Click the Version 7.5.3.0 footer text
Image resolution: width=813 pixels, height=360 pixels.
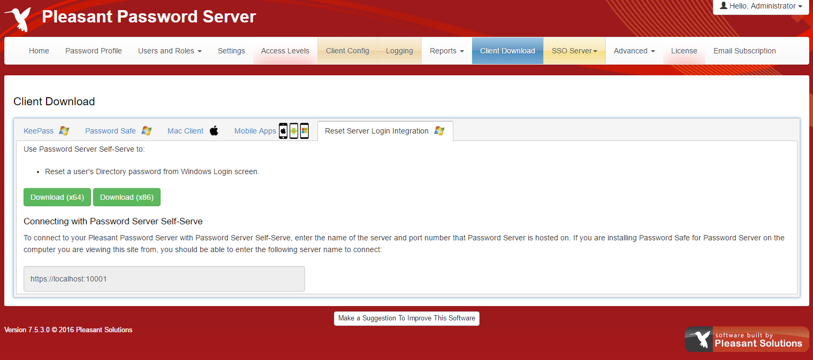coord(69,330)
